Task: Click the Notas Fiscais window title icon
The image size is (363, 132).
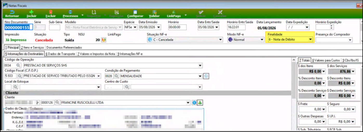Action: [x=5, y=5]
